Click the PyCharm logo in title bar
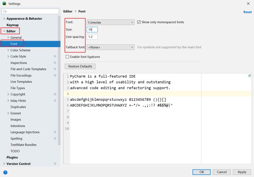The image size is (254, 177). pyautogui.click(x=4, y=4)
